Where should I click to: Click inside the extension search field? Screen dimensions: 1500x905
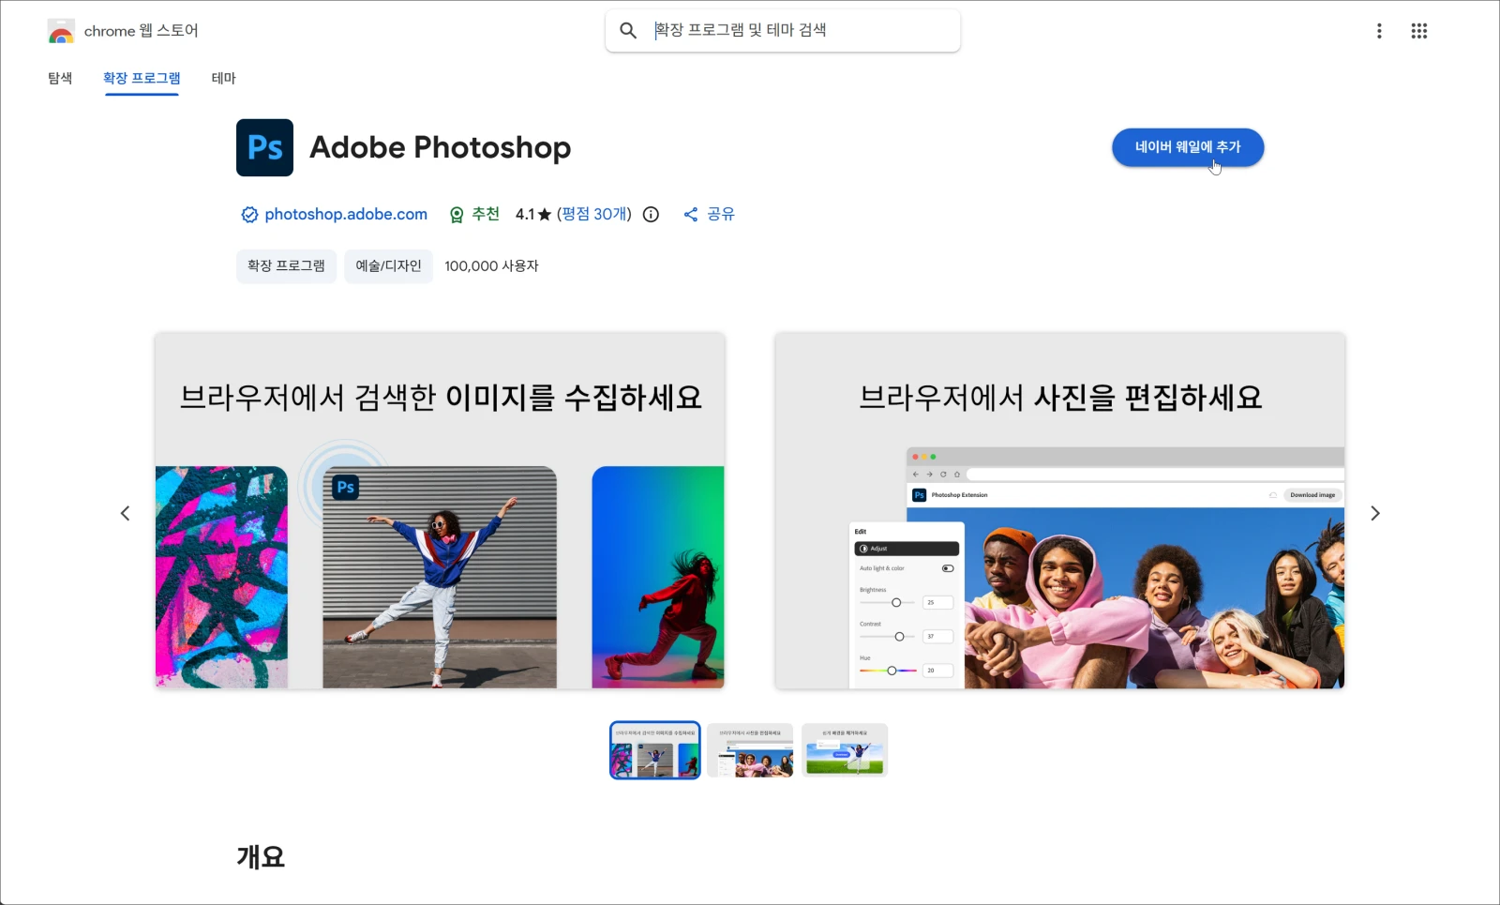[x=797, y=30]
